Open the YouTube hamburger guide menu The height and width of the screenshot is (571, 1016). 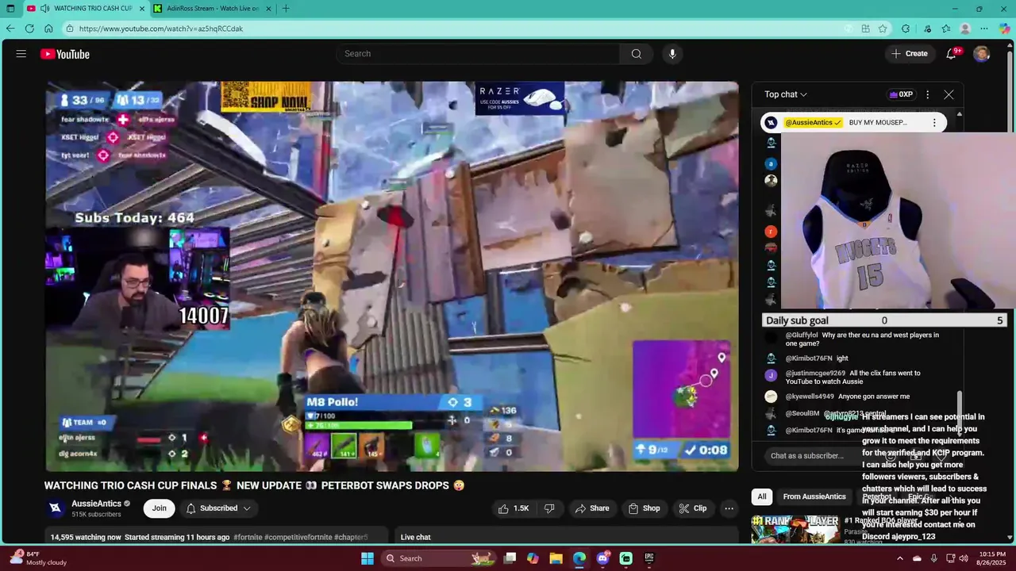(x=21, y=54)
